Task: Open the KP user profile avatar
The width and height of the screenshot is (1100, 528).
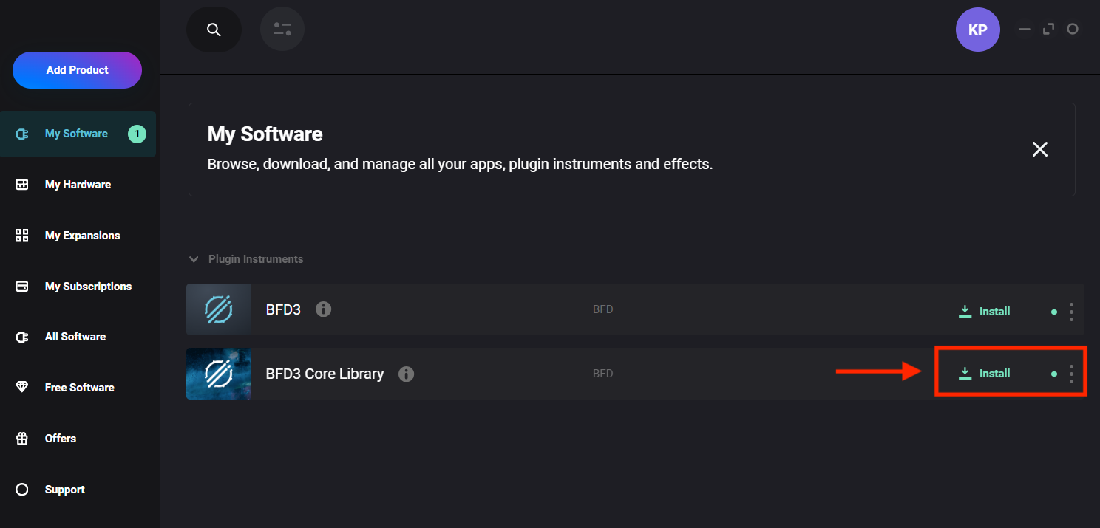Action: 977,30
